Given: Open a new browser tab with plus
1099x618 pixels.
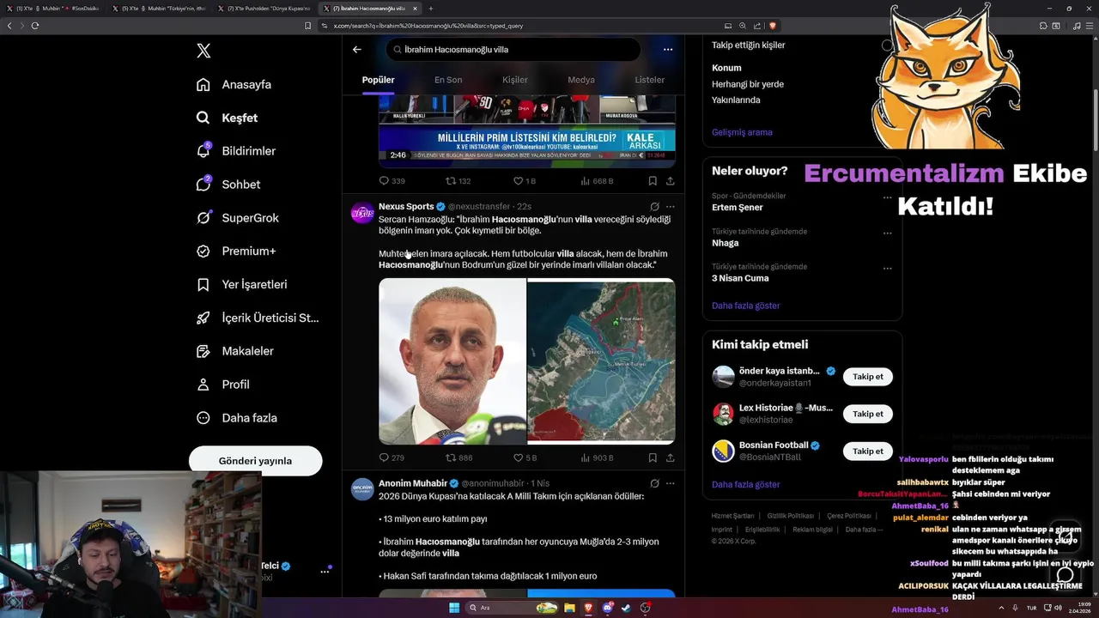Looking at the screenshot, I should tap(431, 9).
